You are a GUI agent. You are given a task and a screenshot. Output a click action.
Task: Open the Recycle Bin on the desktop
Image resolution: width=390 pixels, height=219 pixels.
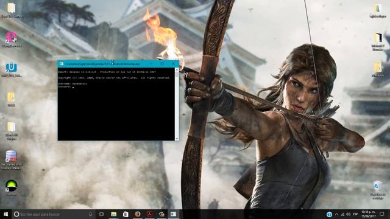[x=378, y=190]
